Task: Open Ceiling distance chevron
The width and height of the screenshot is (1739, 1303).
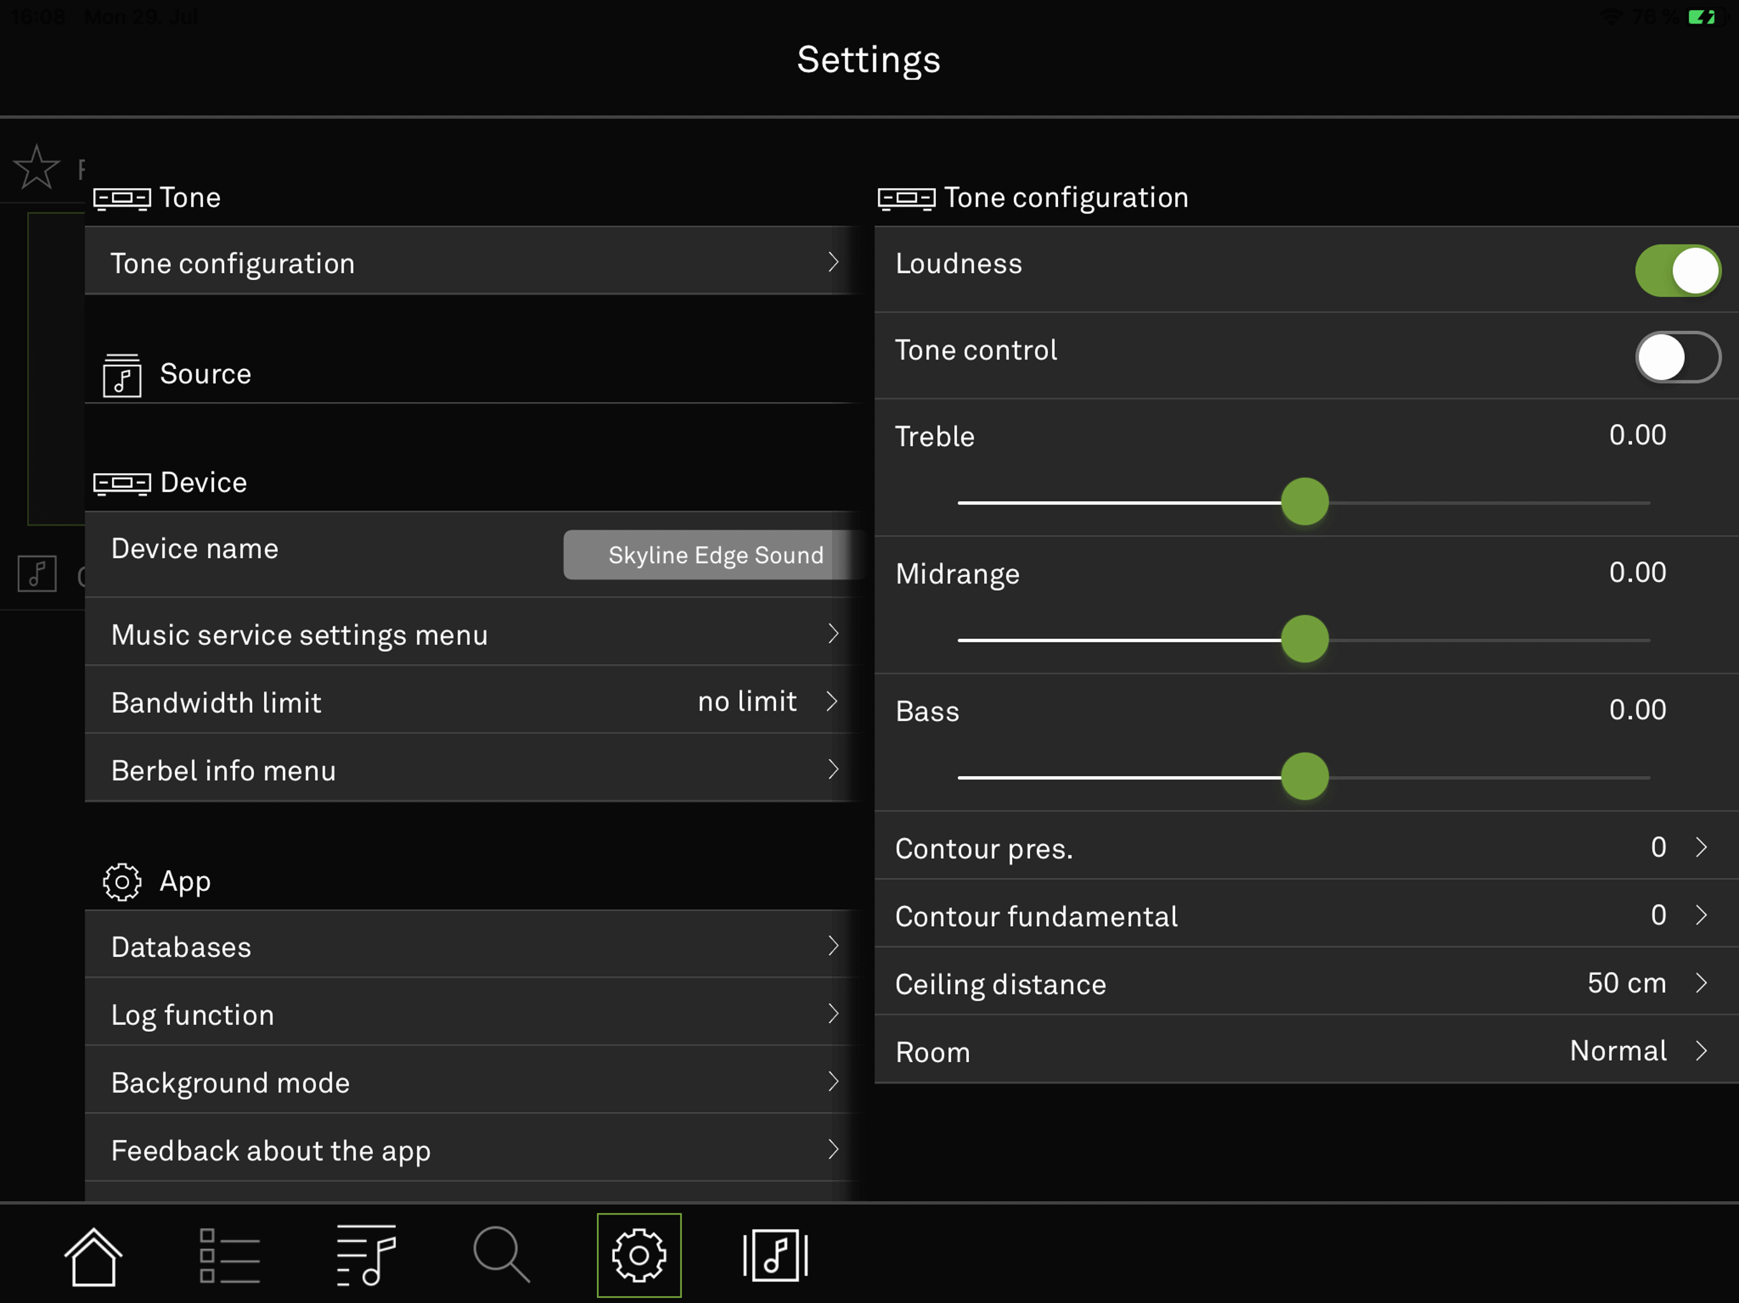Action: (x=1701, y=982)
